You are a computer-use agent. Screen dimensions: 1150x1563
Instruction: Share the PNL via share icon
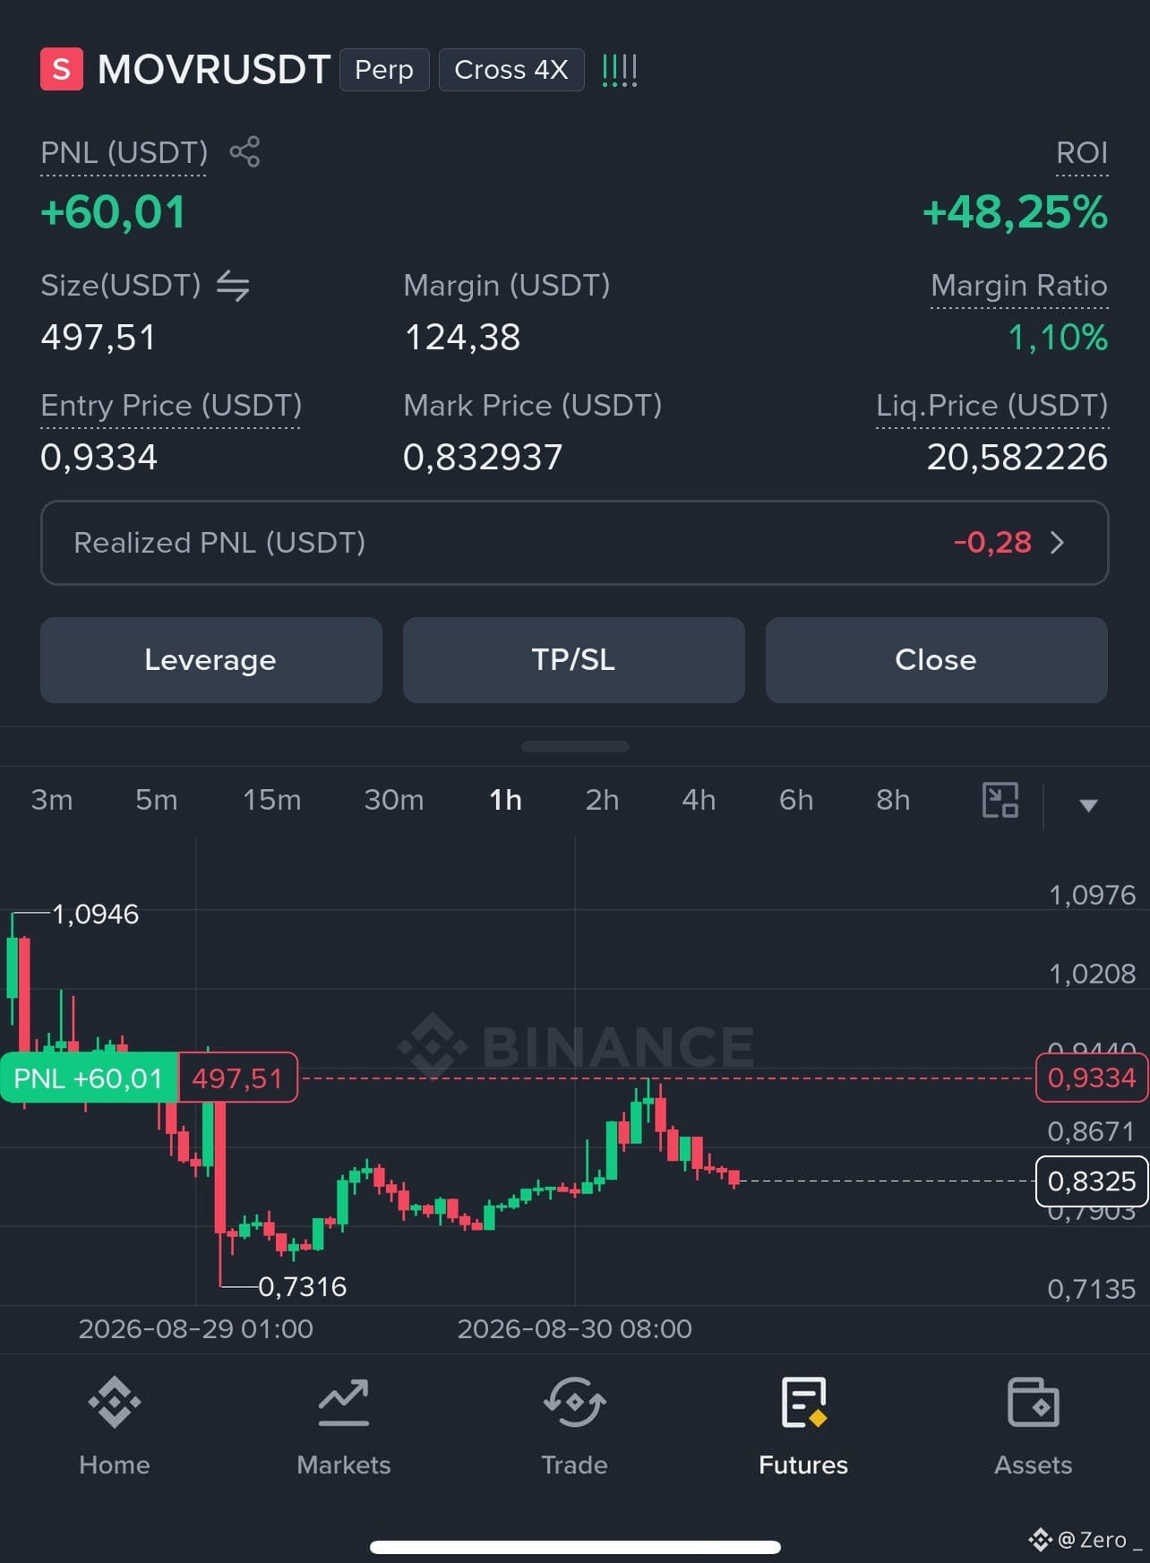(245, 151)
